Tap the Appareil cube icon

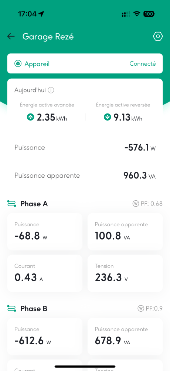(x=18, y=64)
